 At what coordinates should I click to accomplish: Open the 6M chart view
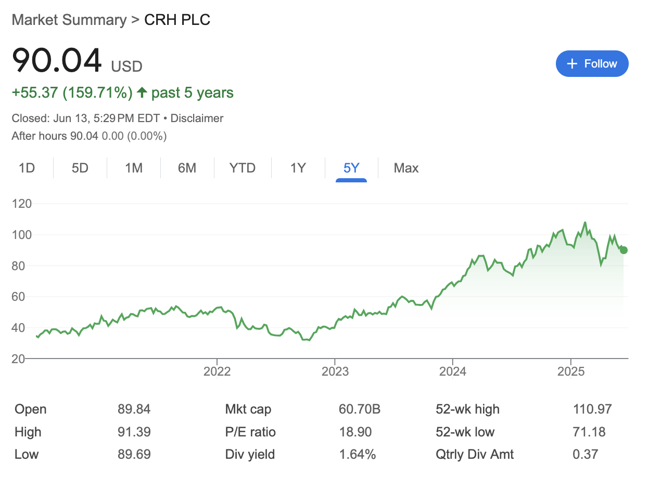(x=187, y=168)
